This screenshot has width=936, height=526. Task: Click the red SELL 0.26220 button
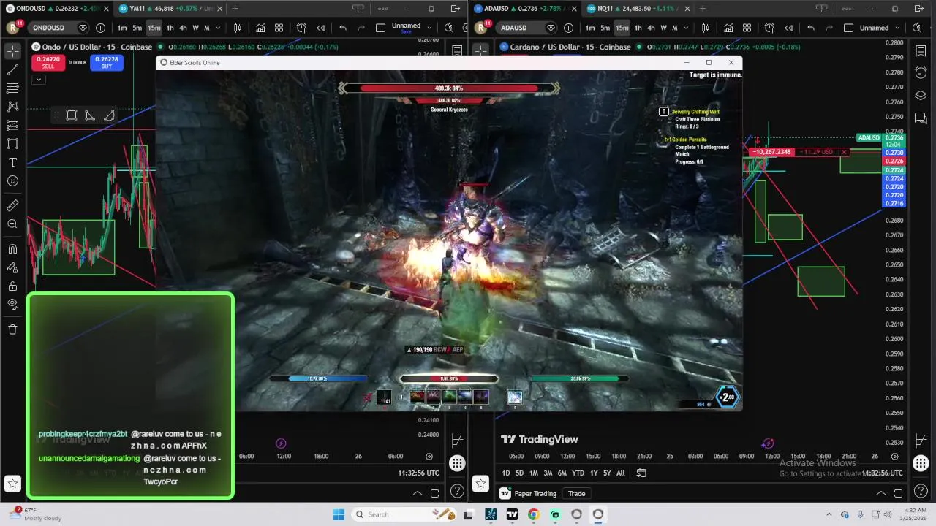(48, 63)
